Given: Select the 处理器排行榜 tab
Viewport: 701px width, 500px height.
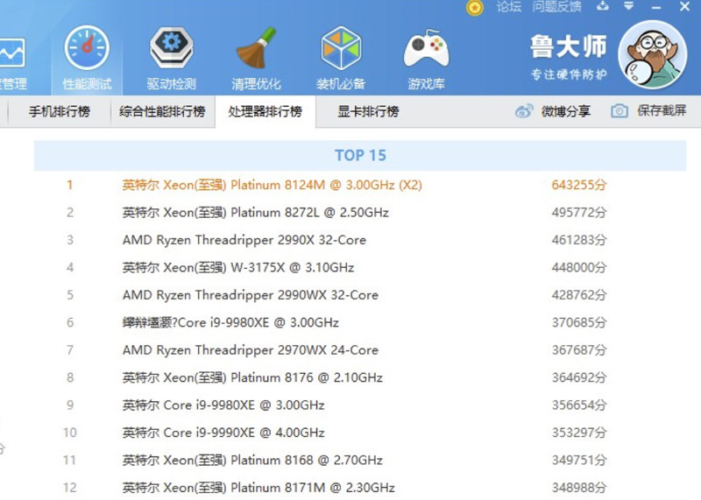Looking at the screenshot, I should [266, 111].
